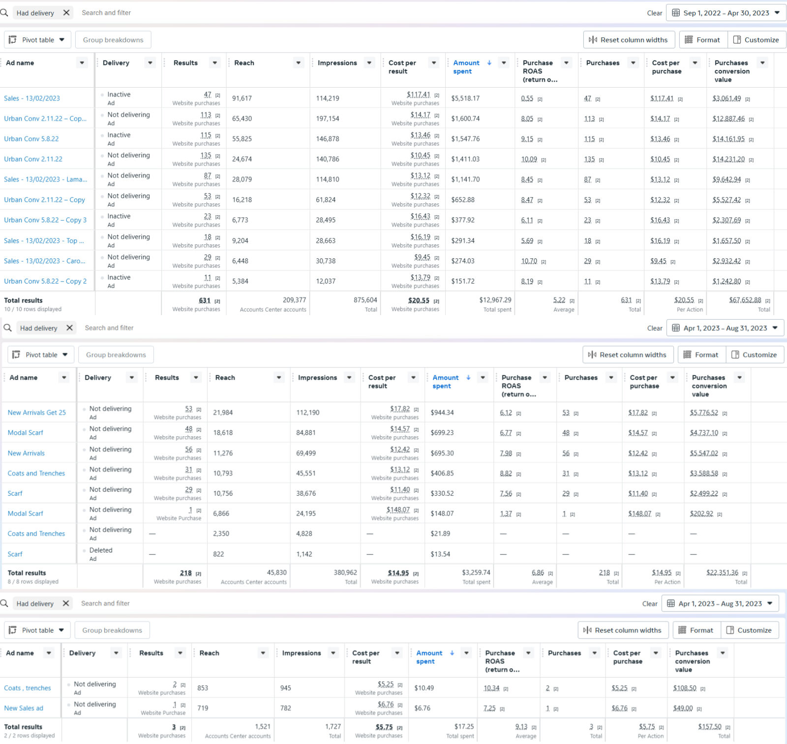This screenshot has width=787, height=744.
Task: Click Group breakdowns in middle panel
Action: [116, 355]
